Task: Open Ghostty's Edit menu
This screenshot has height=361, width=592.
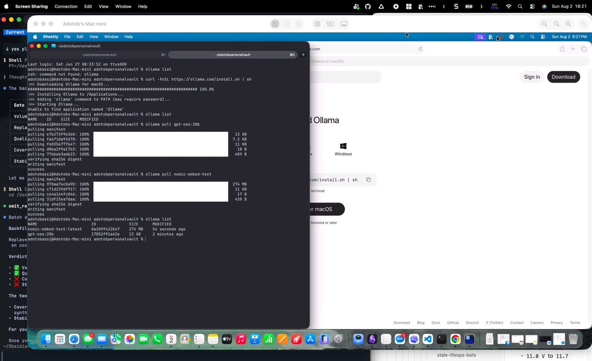Action: (80, 37)
